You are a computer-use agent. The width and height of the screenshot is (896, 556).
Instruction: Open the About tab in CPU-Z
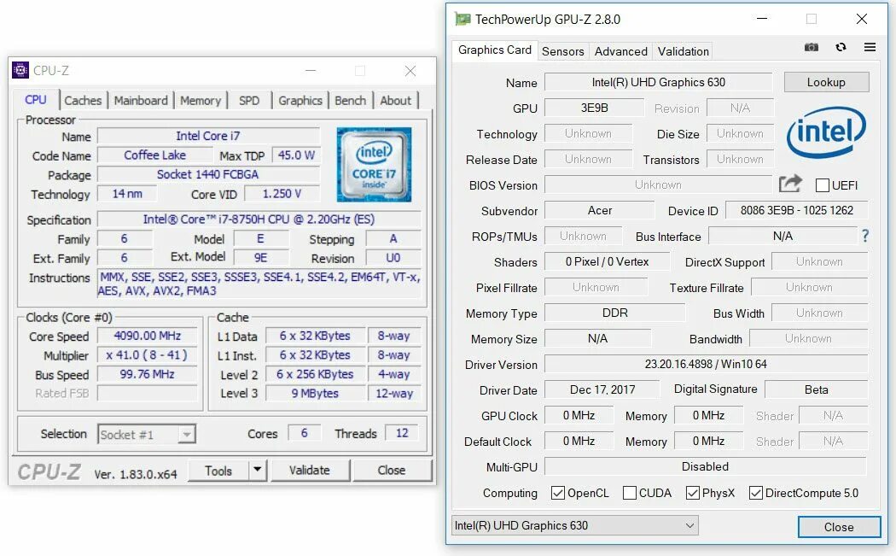coord(395,101)
